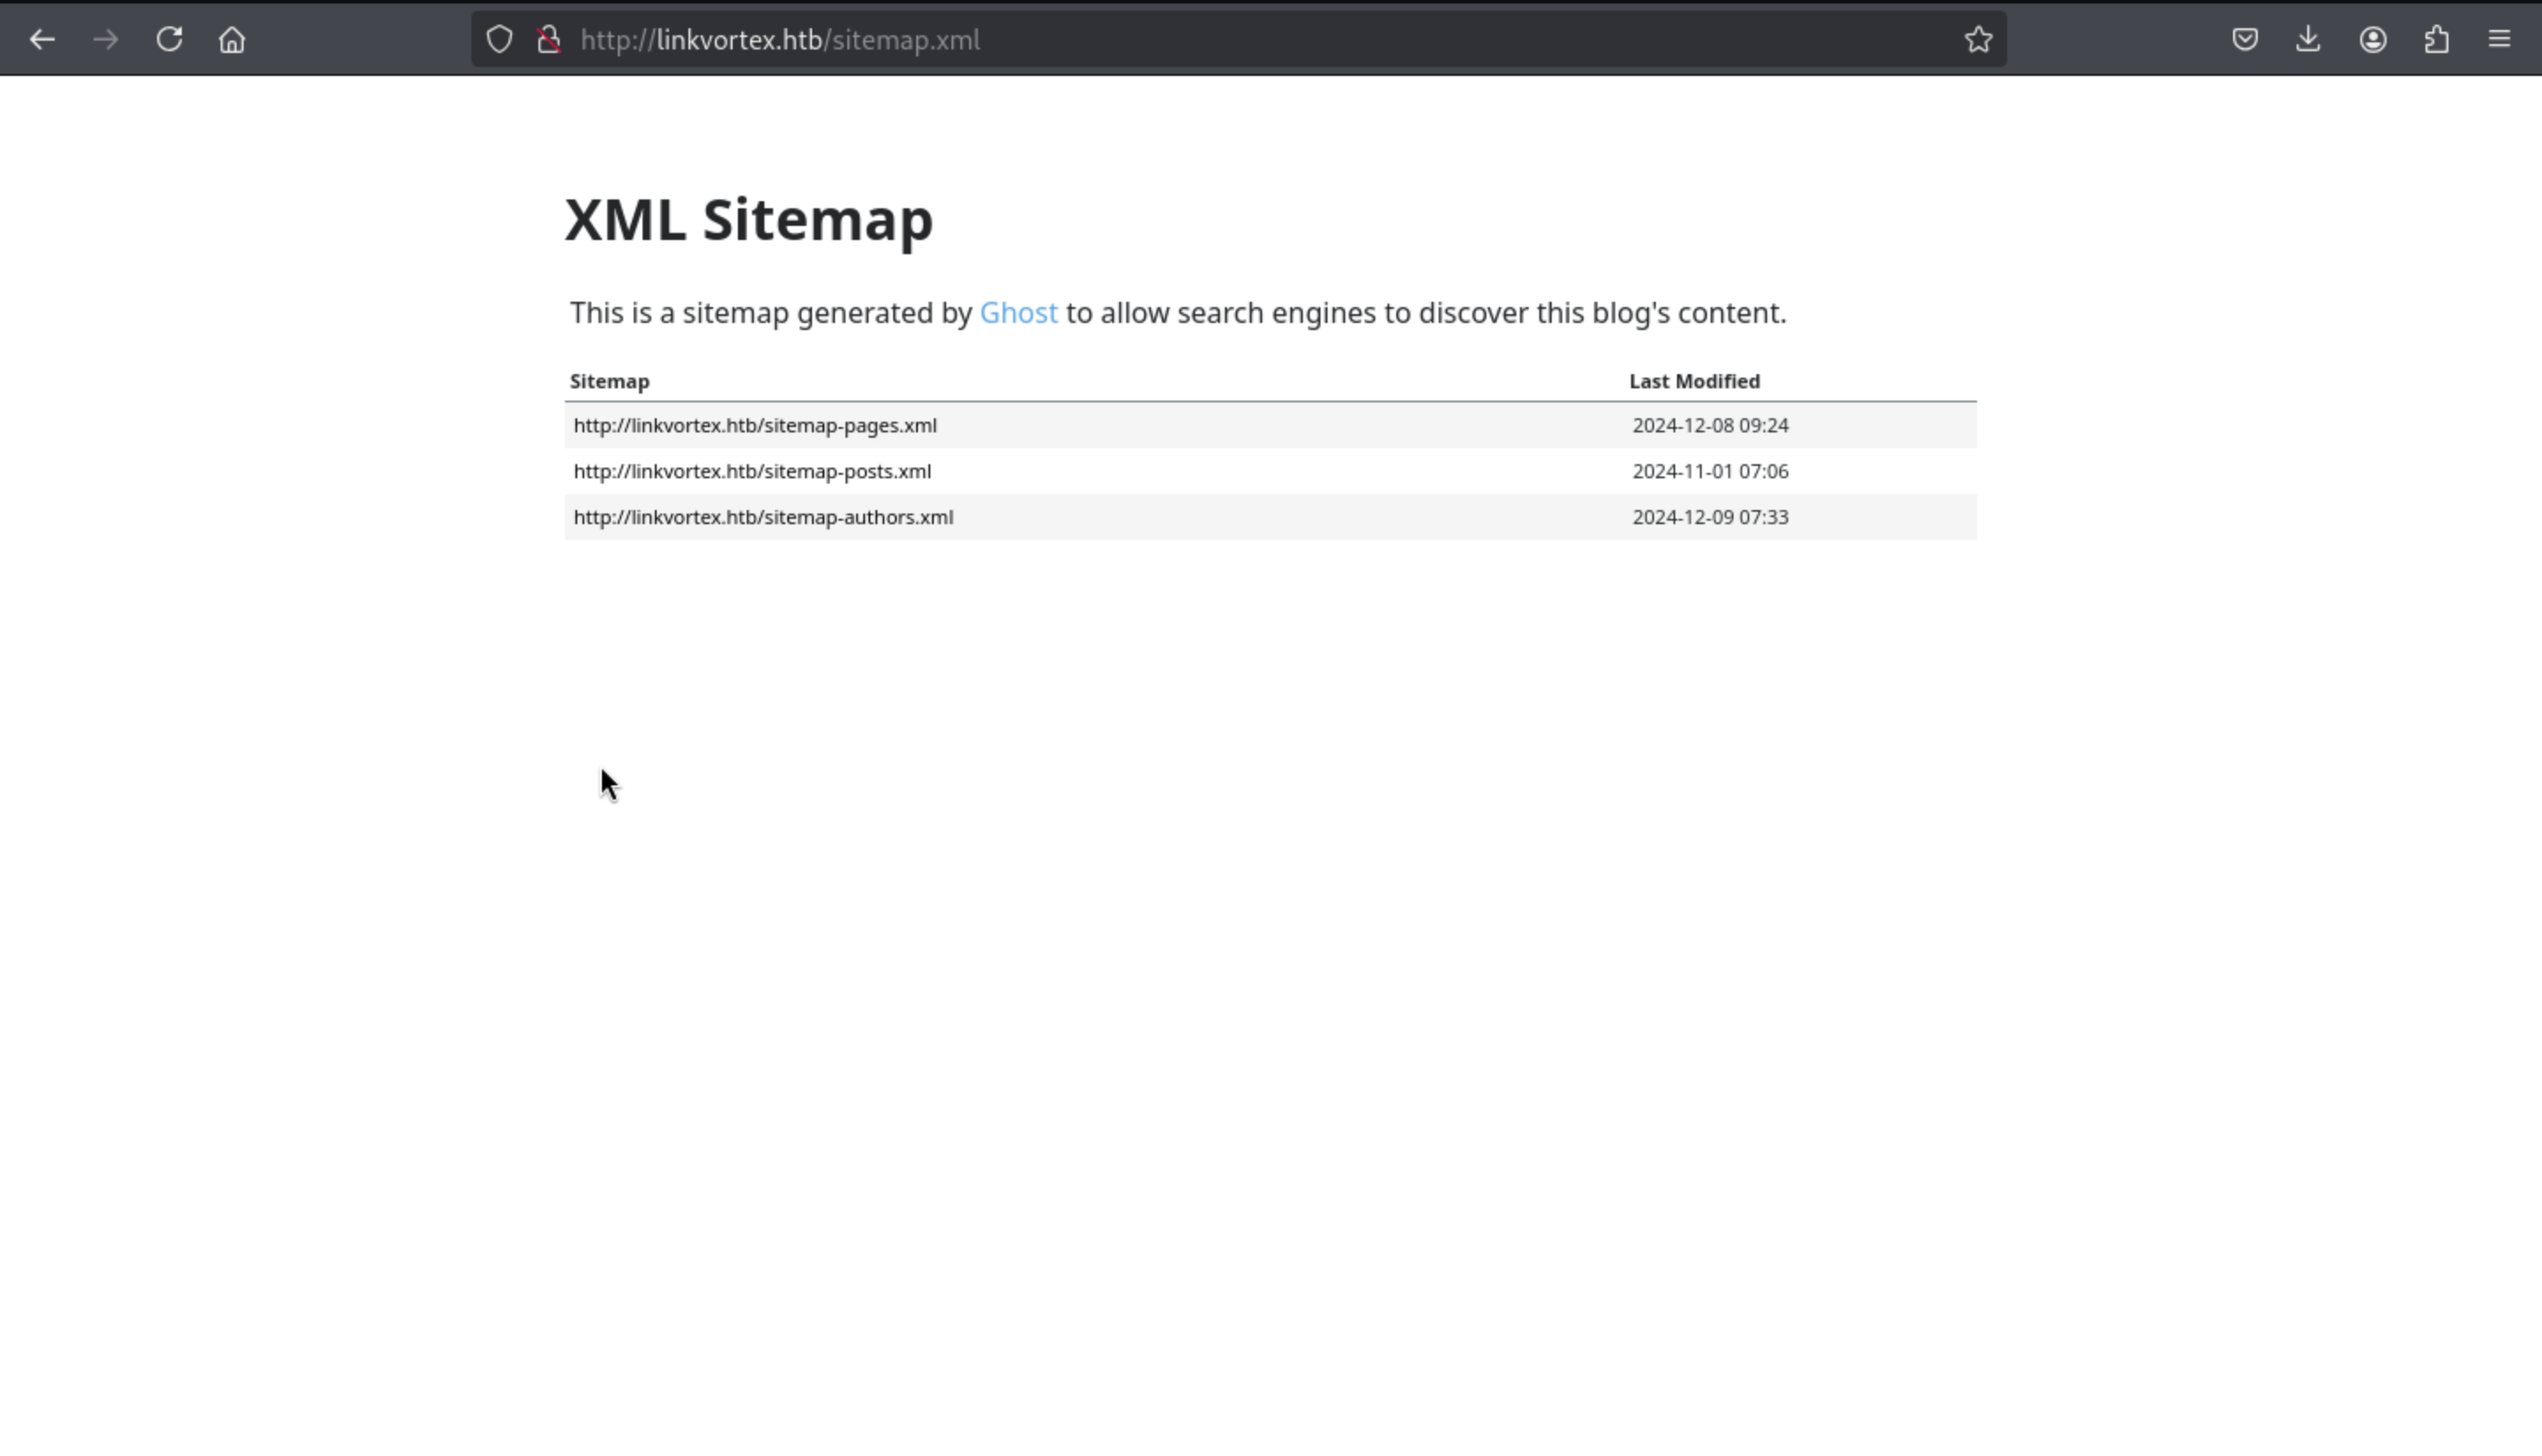Open the Firefox account menu
The height and width of the screenshot is (1456, 2542).
click(x=2373, y=40)
